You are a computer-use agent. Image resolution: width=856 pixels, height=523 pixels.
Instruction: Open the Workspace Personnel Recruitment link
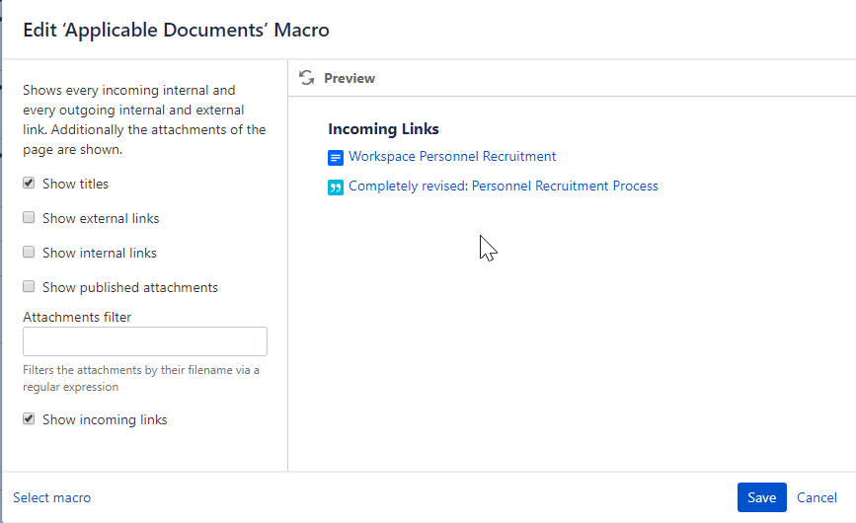coord(452,156)
